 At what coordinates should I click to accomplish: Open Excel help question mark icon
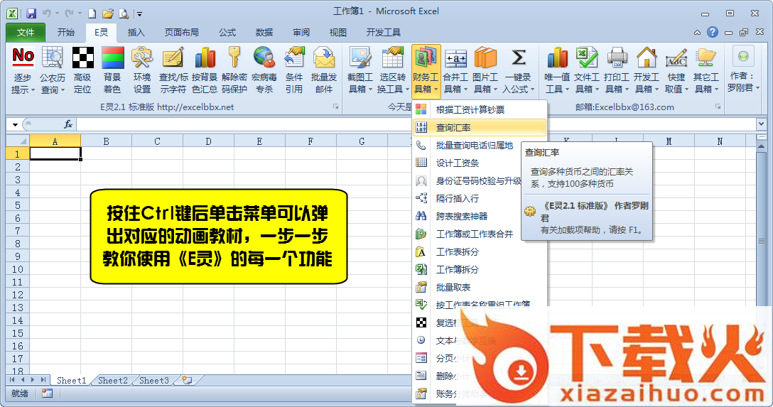point(713,32)
